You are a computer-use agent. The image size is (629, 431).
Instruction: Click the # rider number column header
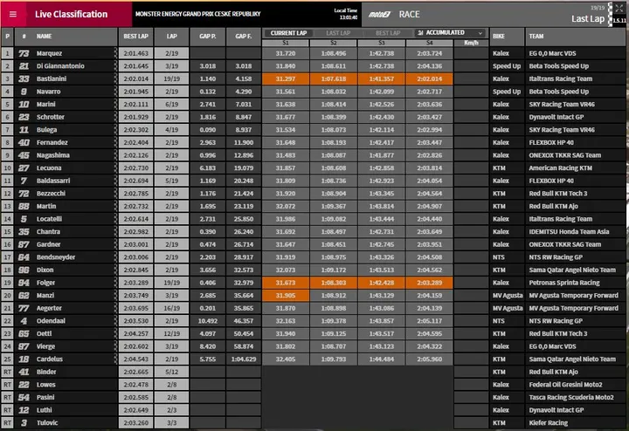tap(24, 36)
